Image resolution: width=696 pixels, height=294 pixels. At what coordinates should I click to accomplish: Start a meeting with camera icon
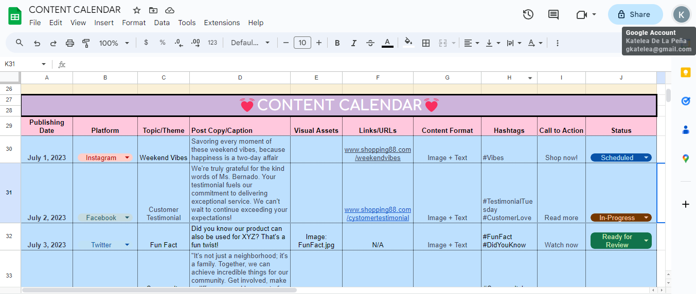point(582,14)
